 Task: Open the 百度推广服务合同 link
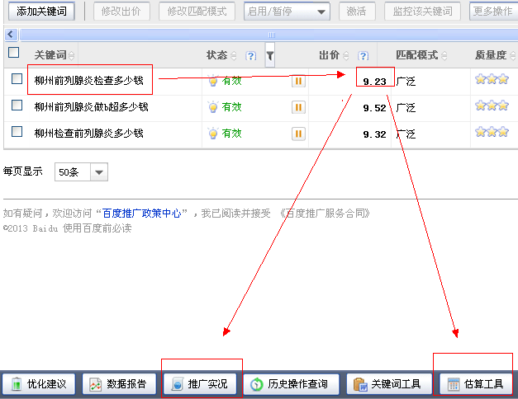coord(325,214)
